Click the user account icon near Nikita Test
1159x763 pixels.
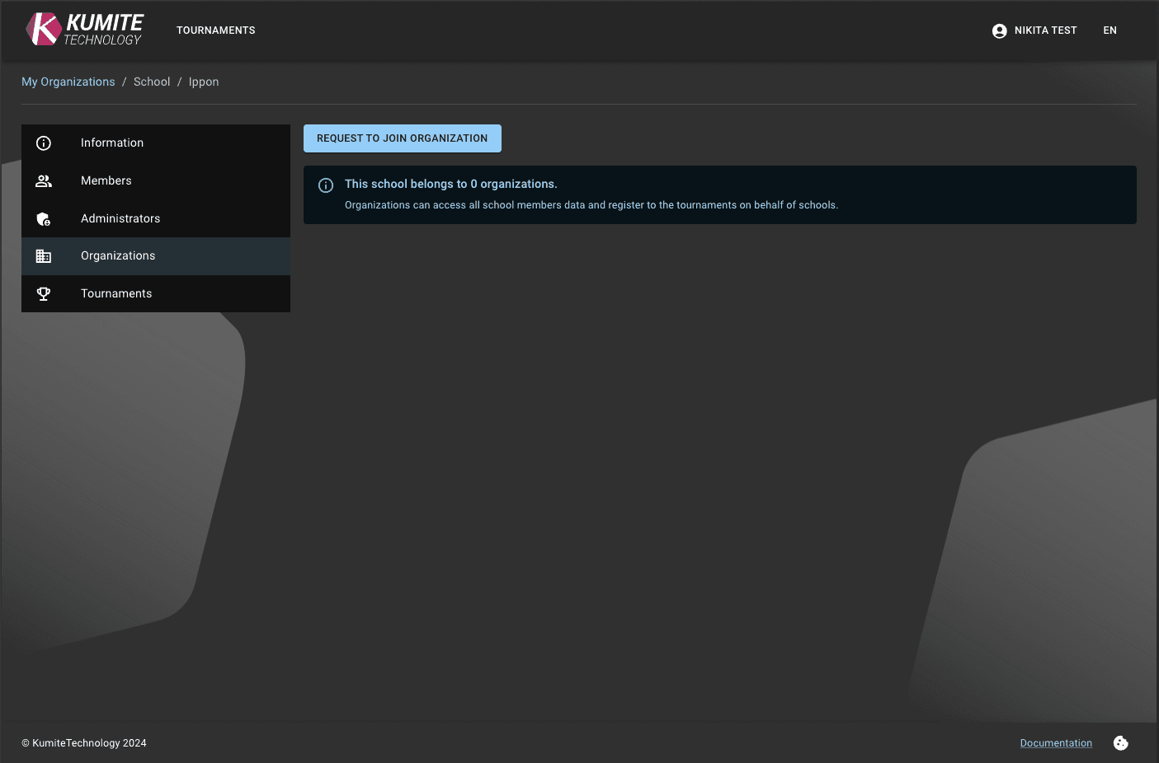point(999,30)
